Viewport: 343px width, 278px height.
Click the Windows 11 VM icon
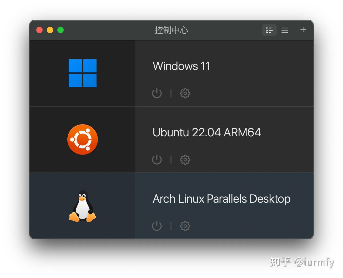(82, 73)
